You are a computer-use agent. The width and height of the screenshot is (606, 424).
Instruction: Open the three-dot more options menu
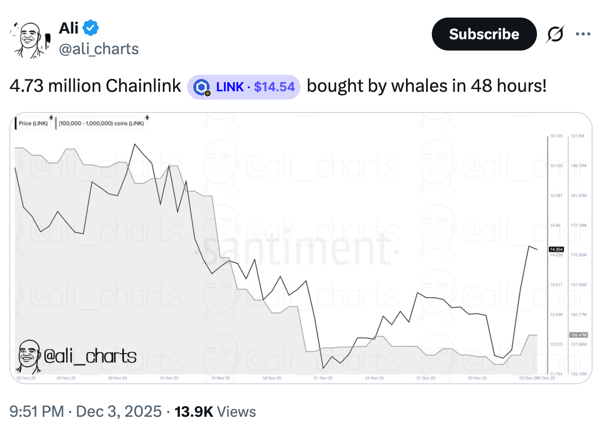click(x=583, y=34)
